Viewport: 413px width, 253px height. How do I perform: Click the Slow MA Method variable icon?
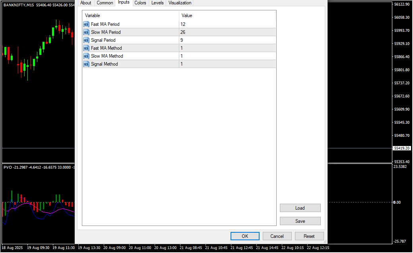pos(86,56)
